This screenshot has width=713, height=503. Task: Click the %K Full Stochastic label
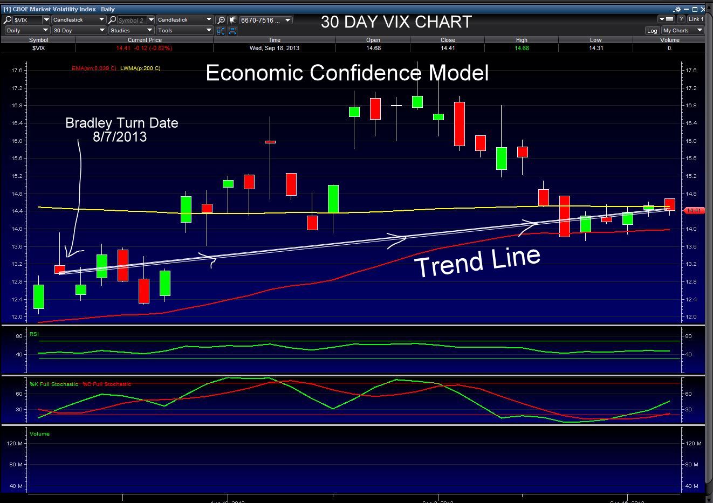pyautogui.click(x=54, y=384)
